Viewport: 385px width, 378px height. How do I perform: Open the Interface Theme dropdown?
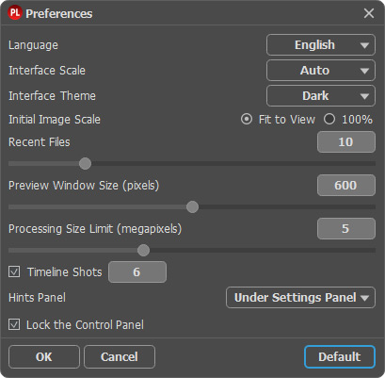coord(321,96)
